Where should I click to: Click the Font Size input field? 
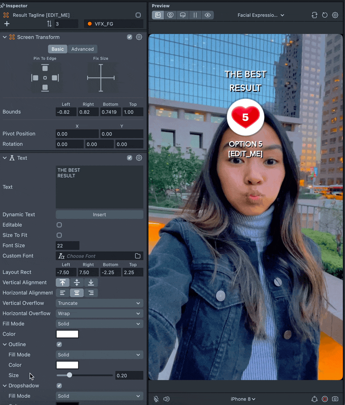68,246
